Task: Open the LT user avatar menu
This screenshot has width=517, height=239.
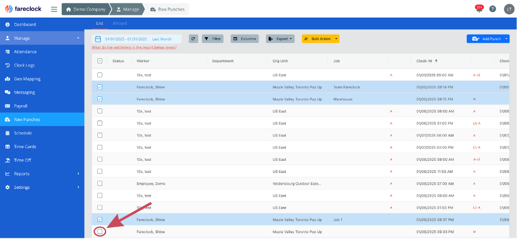Action: (x=509, y=9)
